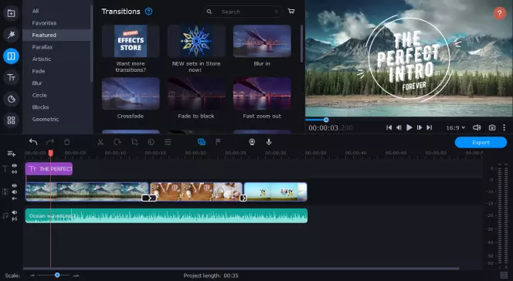
Task: Select the Fade to black transition
Action: point(196,93)
